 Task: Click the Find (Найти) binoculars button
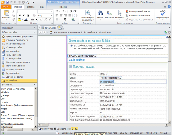point(100,15)
